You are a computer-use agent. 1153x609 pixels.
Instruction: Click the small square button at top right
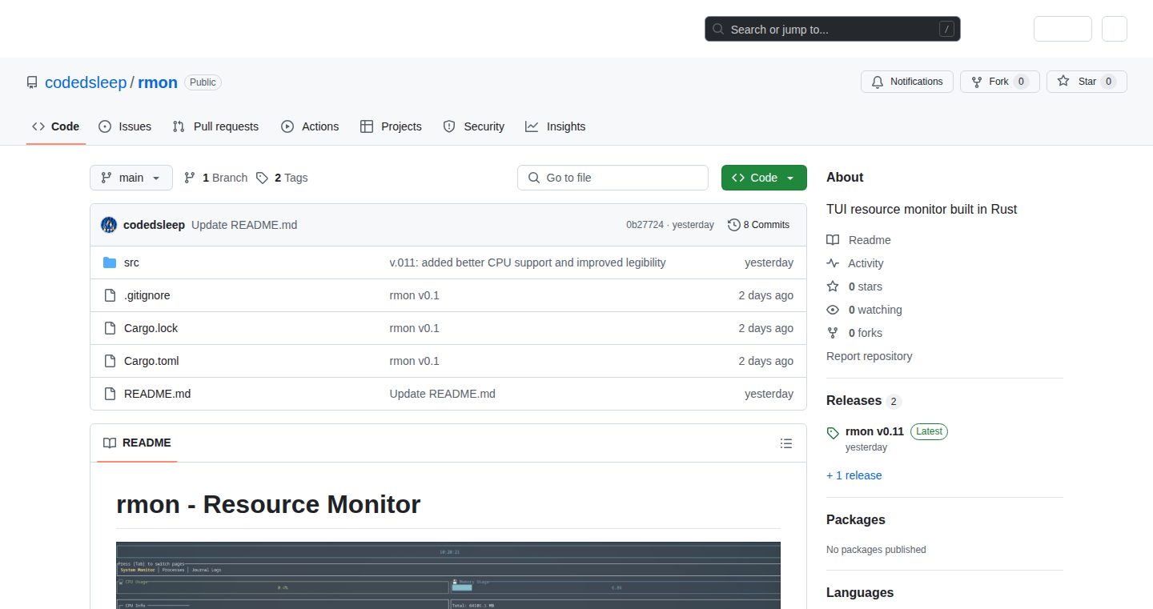(1115, 29)
